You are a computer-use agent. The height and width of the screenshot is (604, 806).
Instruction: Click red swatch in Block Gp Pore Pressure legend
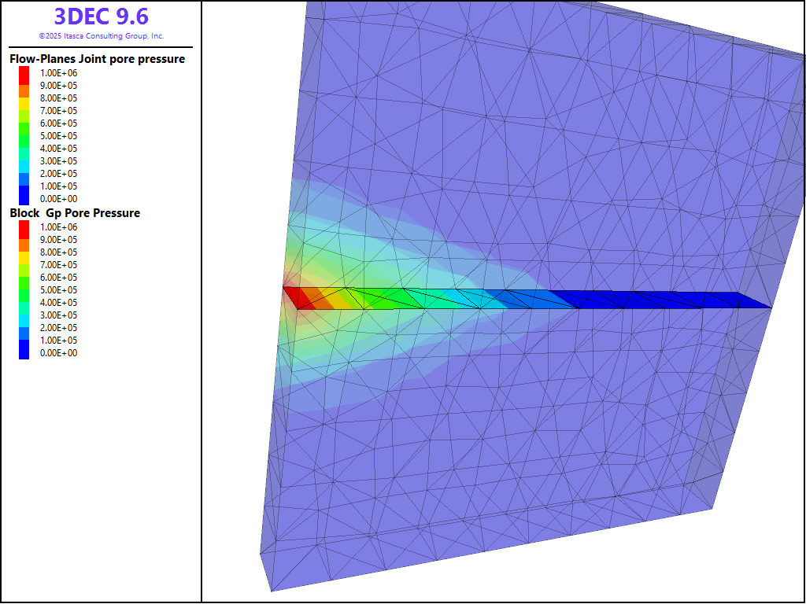pyautogui.click(x=24, y=227)
